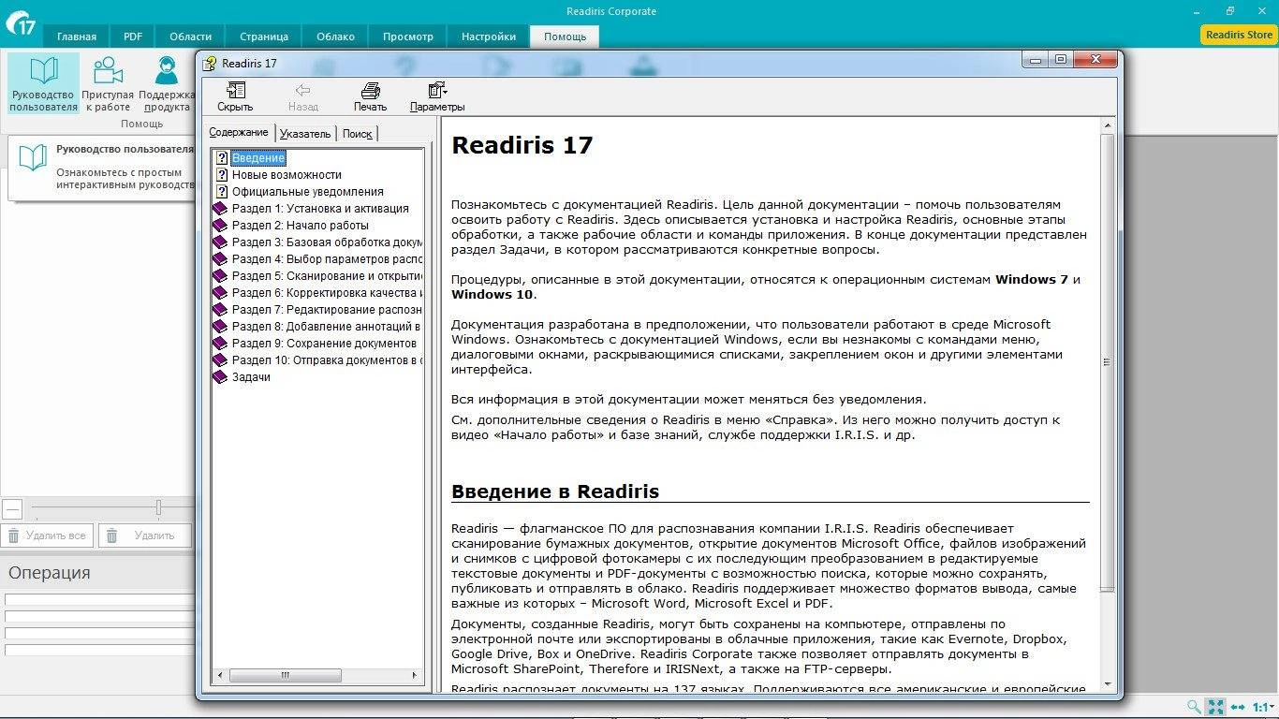Switch to the Указатель tab in help

[x=305, y=134]
